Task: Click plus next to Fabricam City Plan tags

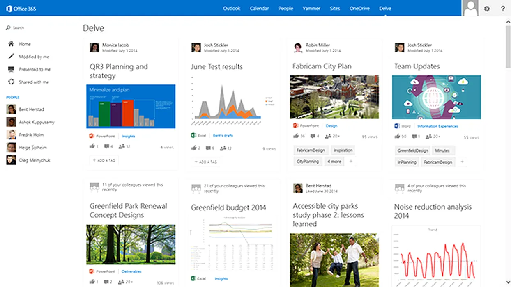Action: click(351, 162)
